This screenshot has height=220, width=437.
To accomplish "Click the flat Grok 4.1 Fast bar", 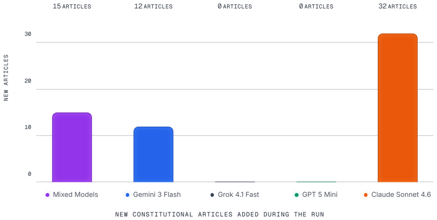I will point(235,182).
